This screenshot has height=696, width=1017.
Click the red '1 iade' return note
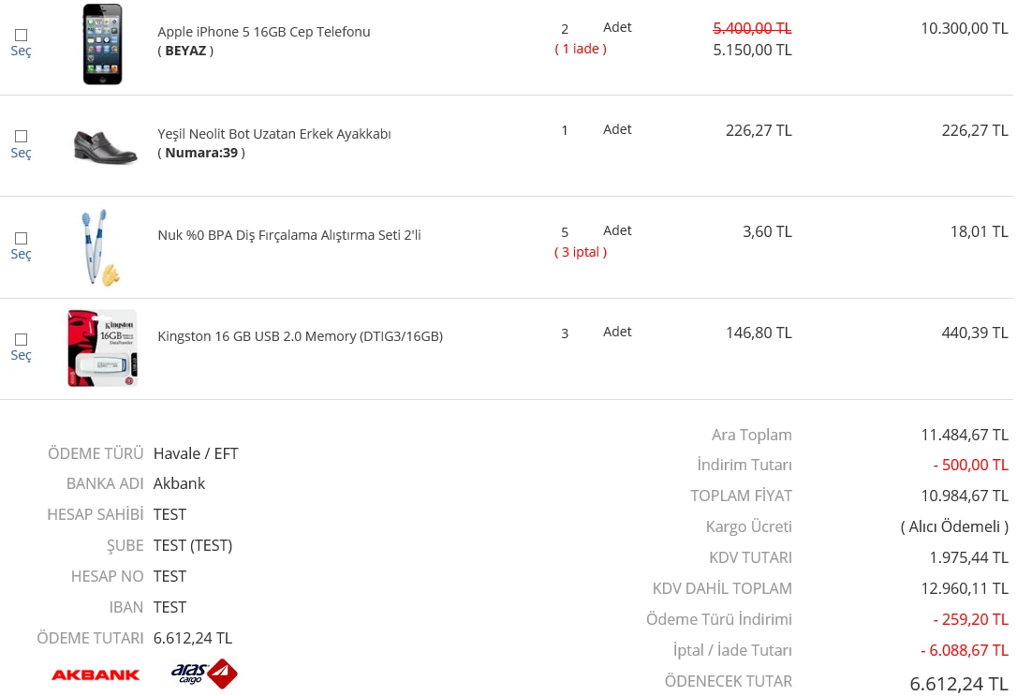581,49
